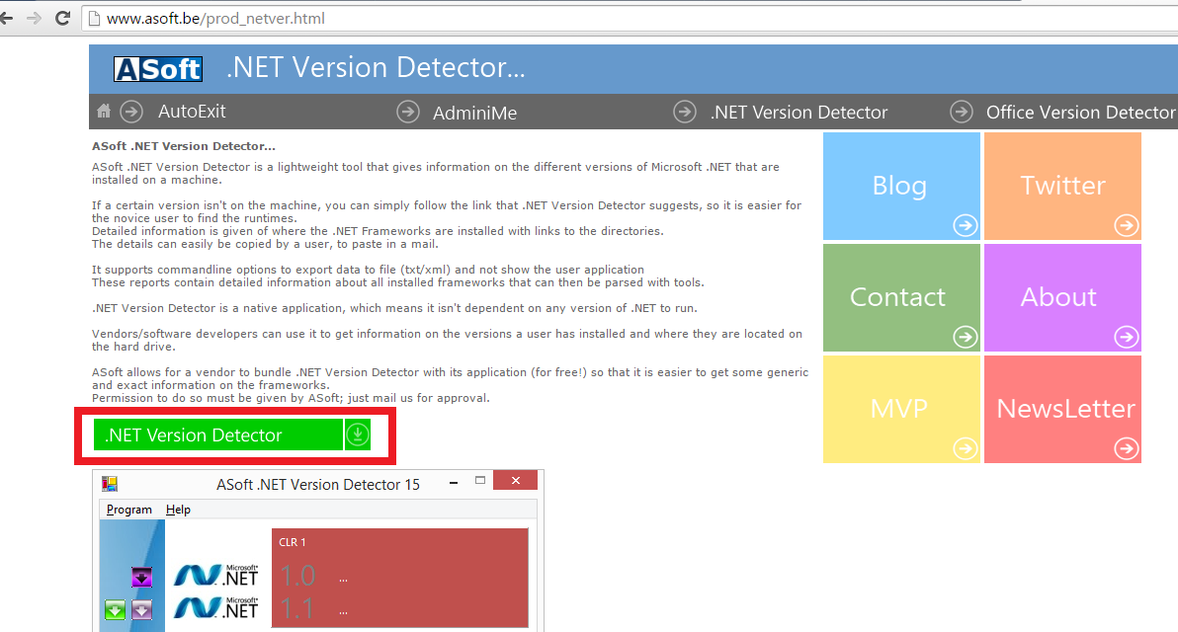Click the arrow icon on Contact tile
The height and width of the screenshot is (632, 1178).
[x=966, y=337]
